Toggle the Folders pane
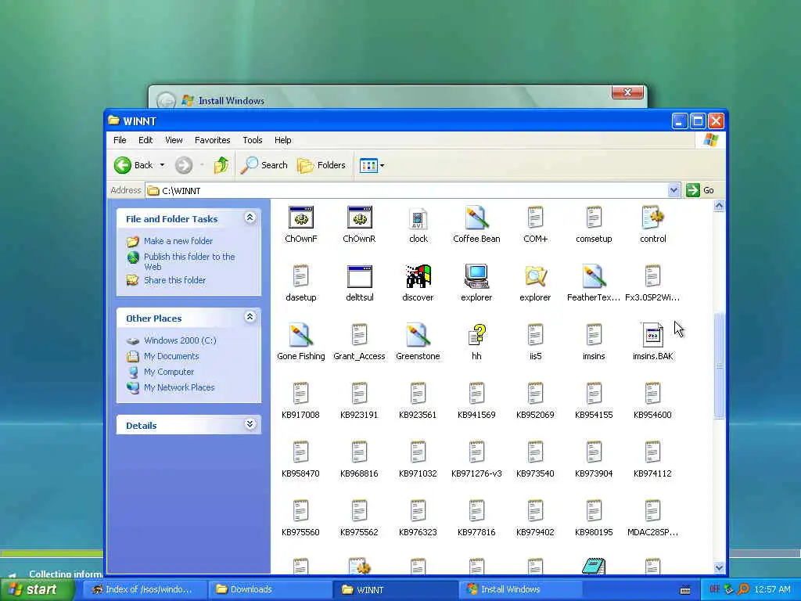801x601 pixels. point(321,165)
